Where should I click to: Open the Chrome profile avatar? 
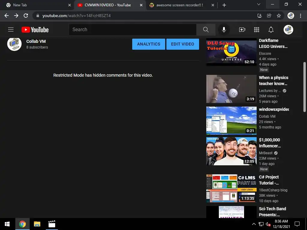click(x=291, y=16)
